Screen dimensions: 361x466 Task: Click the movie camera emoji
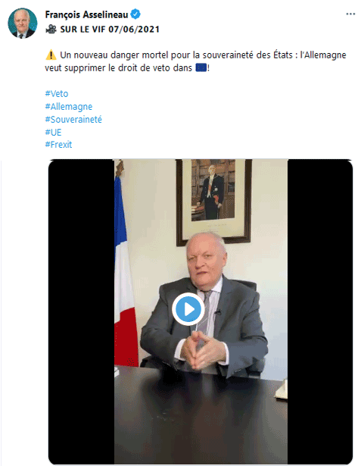point(51,29)
